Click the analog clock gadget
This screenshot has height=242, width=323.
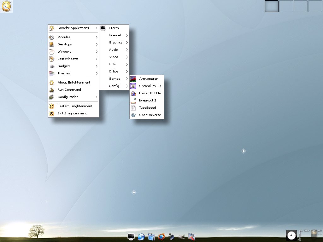click(291, 235)
